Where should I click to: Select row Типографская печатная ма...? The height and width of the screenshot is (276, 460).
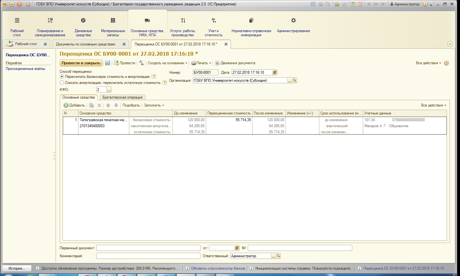pos(254,126)
